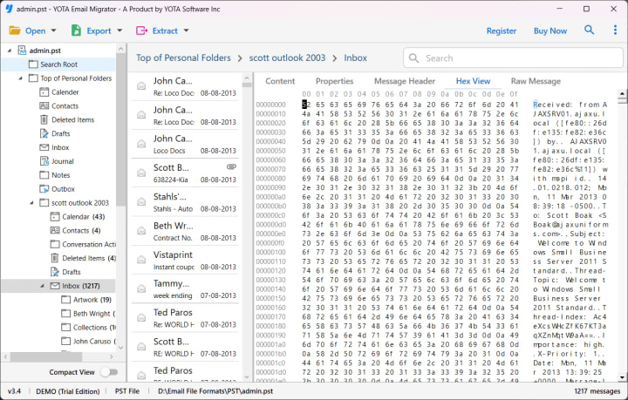Toggle the Compact View switch
628x400 pixels.
pyautogui.click(x=109, y=372)
